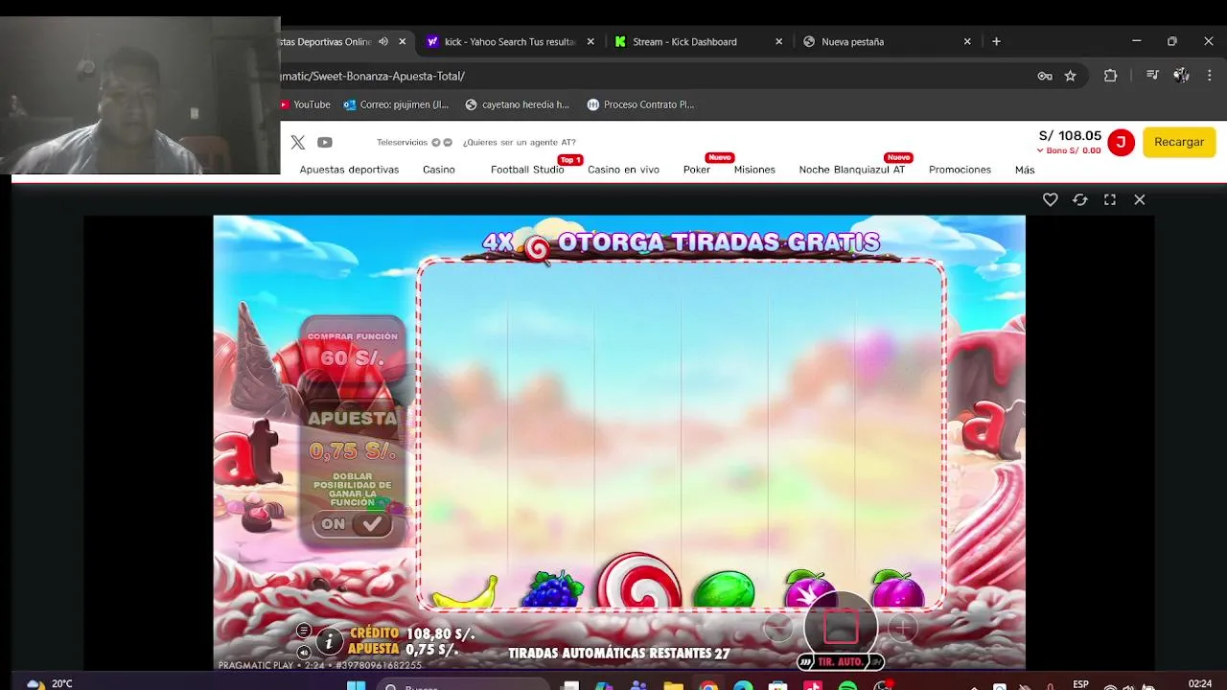Close the kick - Yahoo Search tab

[590, 41]
